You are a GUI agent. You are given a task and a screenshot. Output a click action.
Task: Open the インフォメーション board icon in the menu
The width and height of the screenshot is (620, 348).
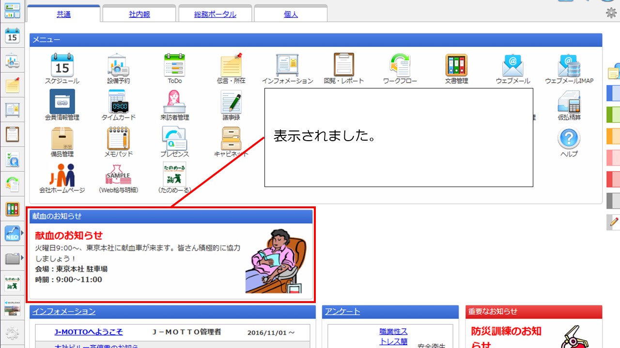pos(287,65)
